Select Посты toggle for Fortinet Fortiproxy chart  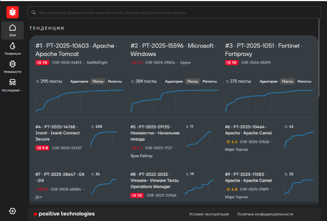[x=287, y=82]
